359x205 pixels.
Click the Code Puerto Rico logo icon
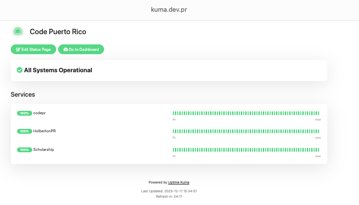tap(18, 32)
